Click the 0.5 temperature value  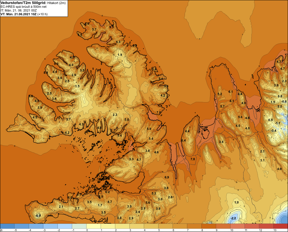[x=270, y=120]
